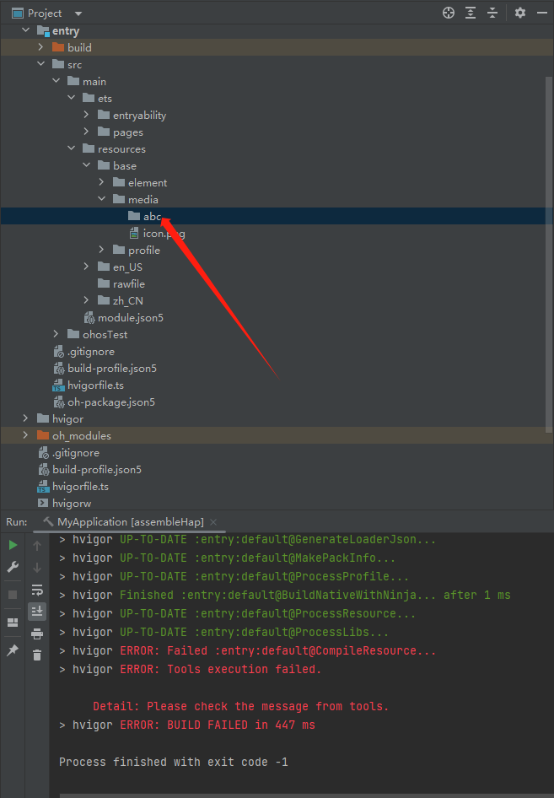Viewport: 554px width, 798px height.
Task: Collapse the main folder
Action: click(56, 81)
